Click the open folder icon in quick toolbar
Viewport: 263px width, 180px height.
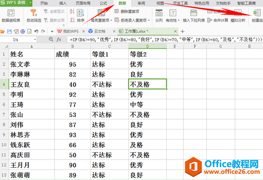click(x=2, y=32)
